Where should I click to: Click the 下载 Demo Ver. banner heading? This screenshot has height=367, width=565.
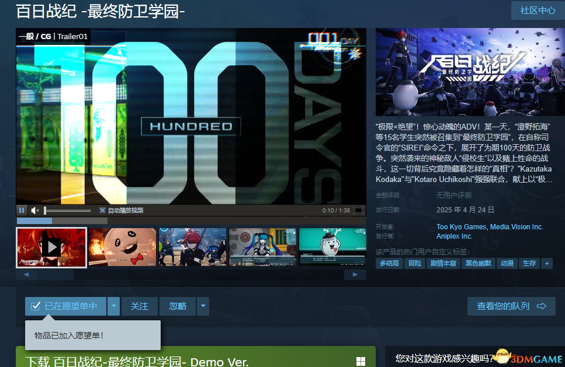[x=137, y=362]
